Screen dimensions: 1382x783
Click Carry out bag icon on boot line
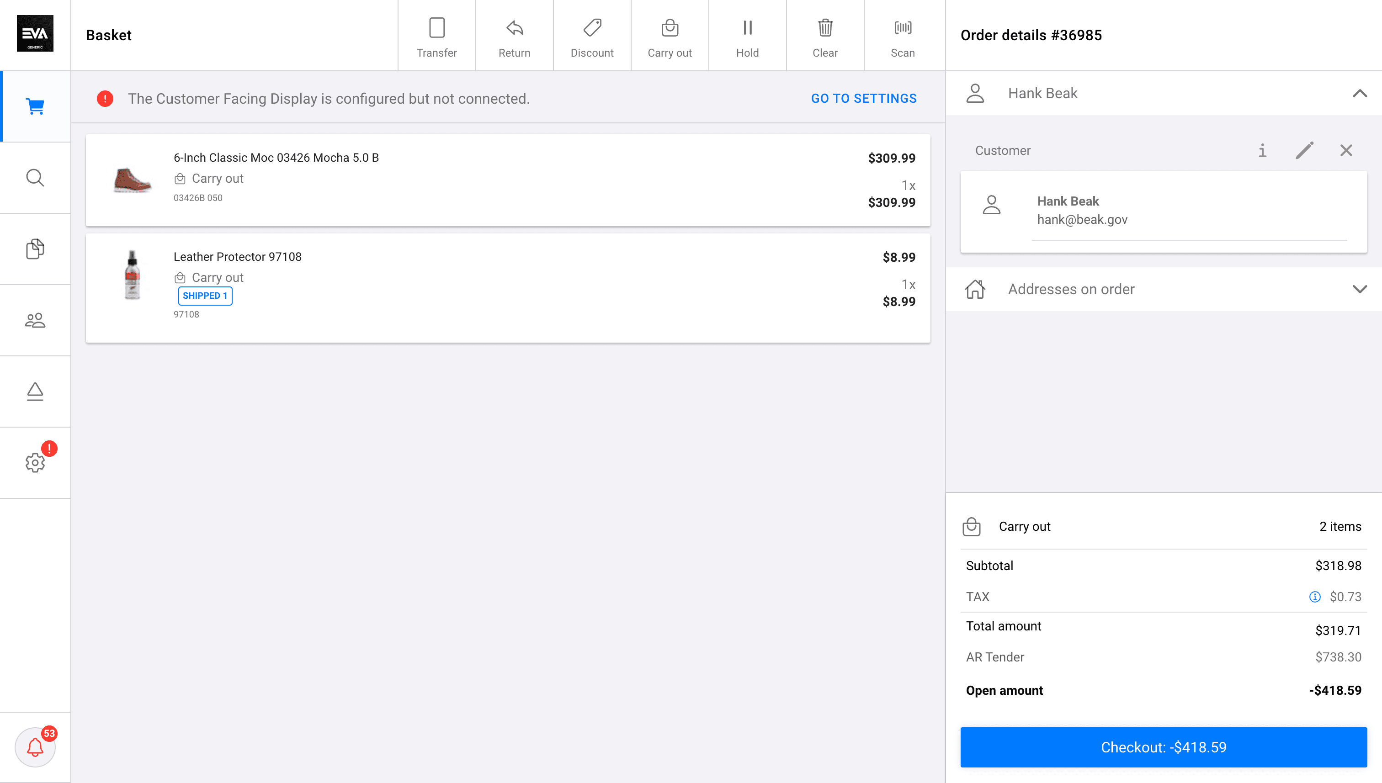[x=180, y=179]
